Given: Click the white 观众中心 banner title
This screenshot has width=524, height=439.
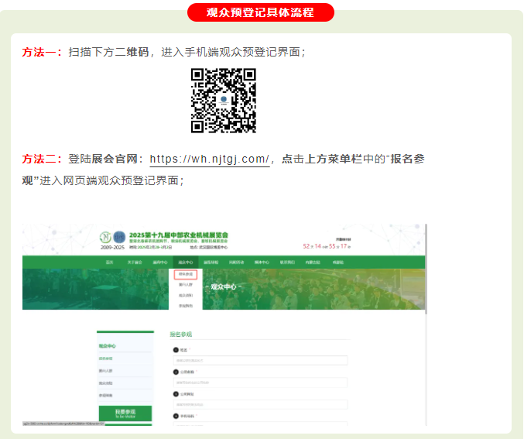Looking at the screenshot, I should point(223,287).
